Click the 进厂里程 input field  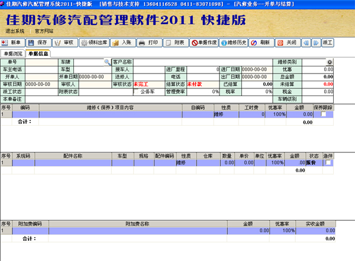(x=203, y=69)
